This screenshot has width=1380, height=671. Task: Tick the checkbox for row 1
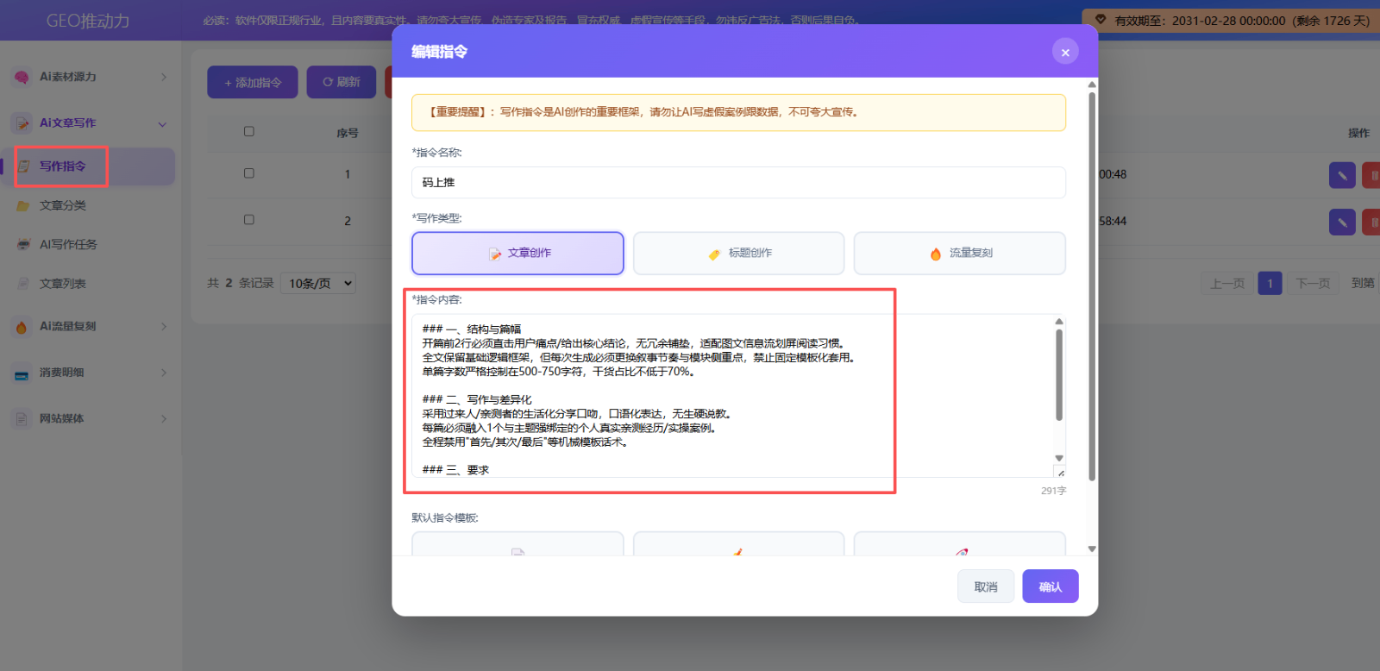click(x=249, y=173)
